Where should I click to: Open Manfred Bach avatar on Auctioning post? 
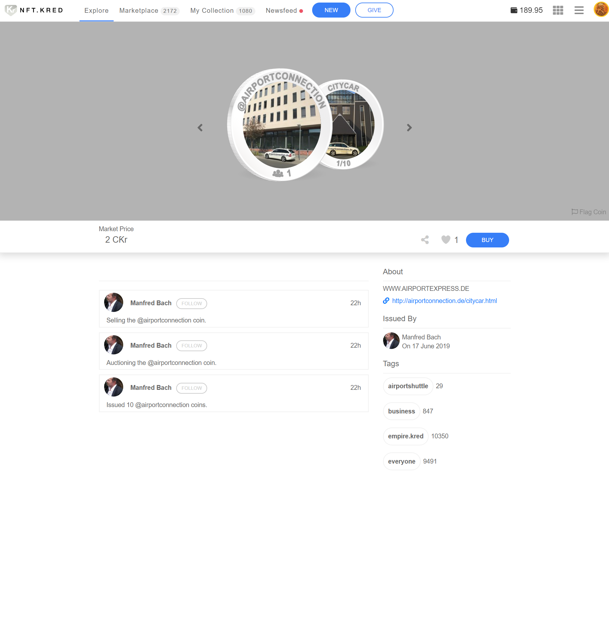click(113, 345)
